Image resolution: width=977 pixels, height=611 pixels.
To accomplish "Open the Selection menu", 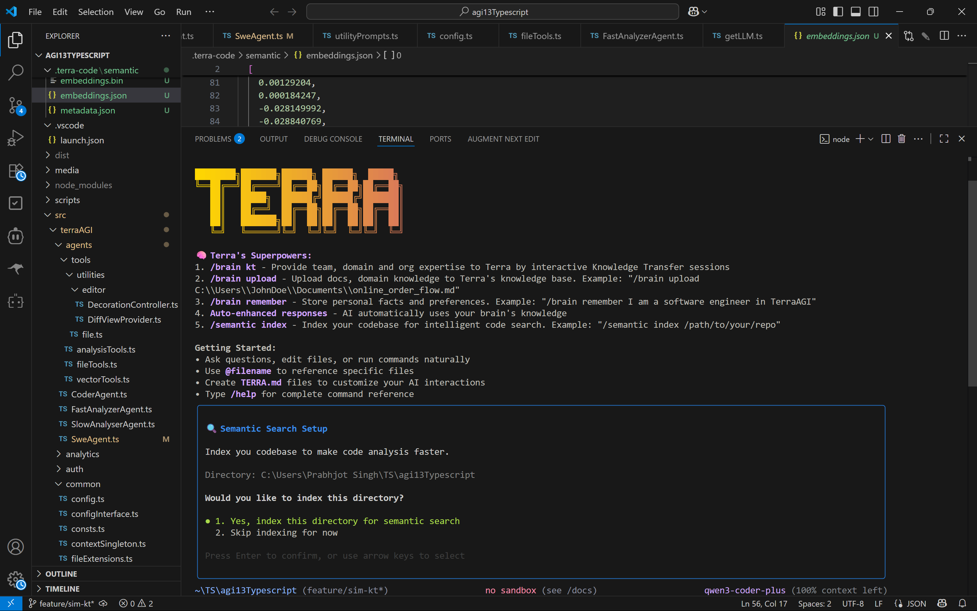I will (95, 12).
